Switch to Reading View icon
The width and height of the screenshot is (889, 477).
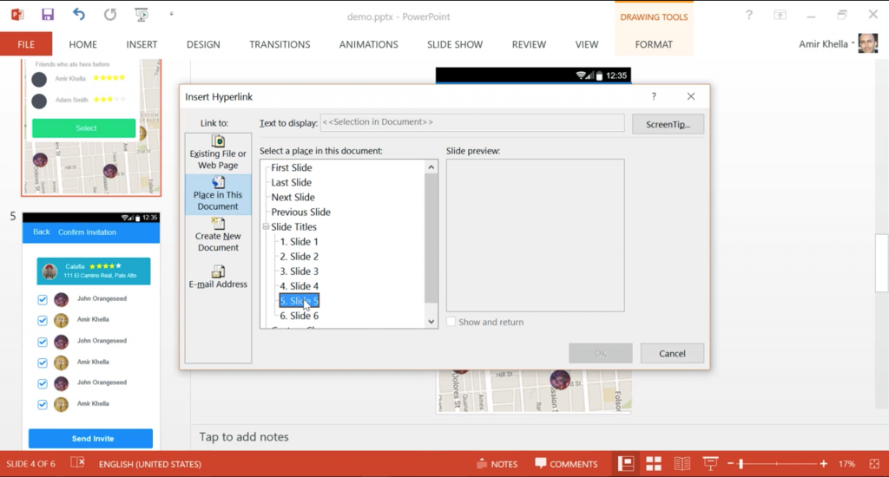coord(682,464)
